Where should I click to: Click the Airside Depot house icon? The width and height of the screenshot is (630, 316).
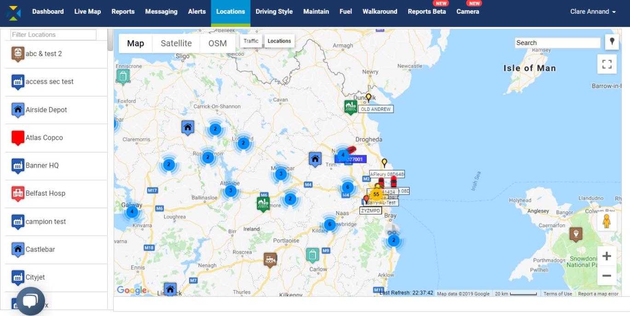pyautogui.click(x=18, y=110)
